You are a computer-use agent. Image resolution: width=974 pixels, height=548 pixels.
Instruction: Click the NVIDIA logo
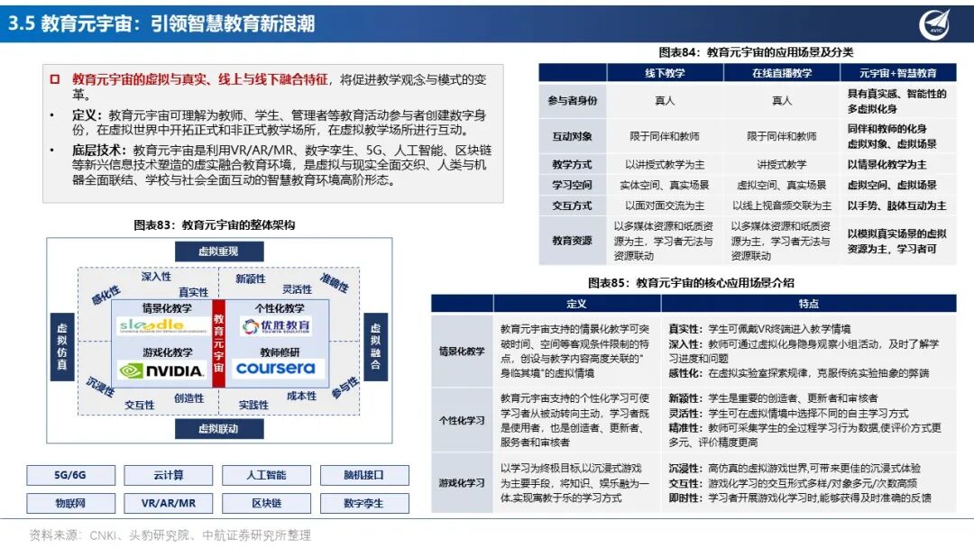(161, 370)
